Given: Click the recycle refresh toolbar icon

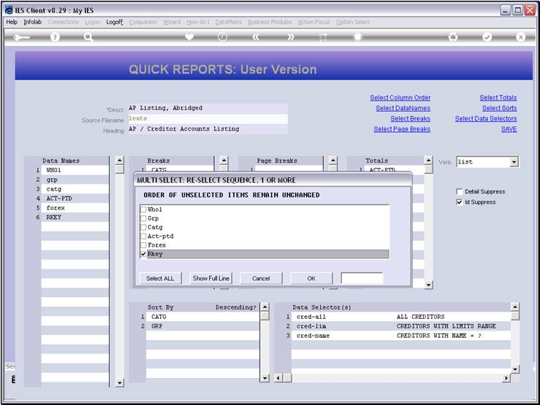Looking at the screenshot, I should pos(453,36).
